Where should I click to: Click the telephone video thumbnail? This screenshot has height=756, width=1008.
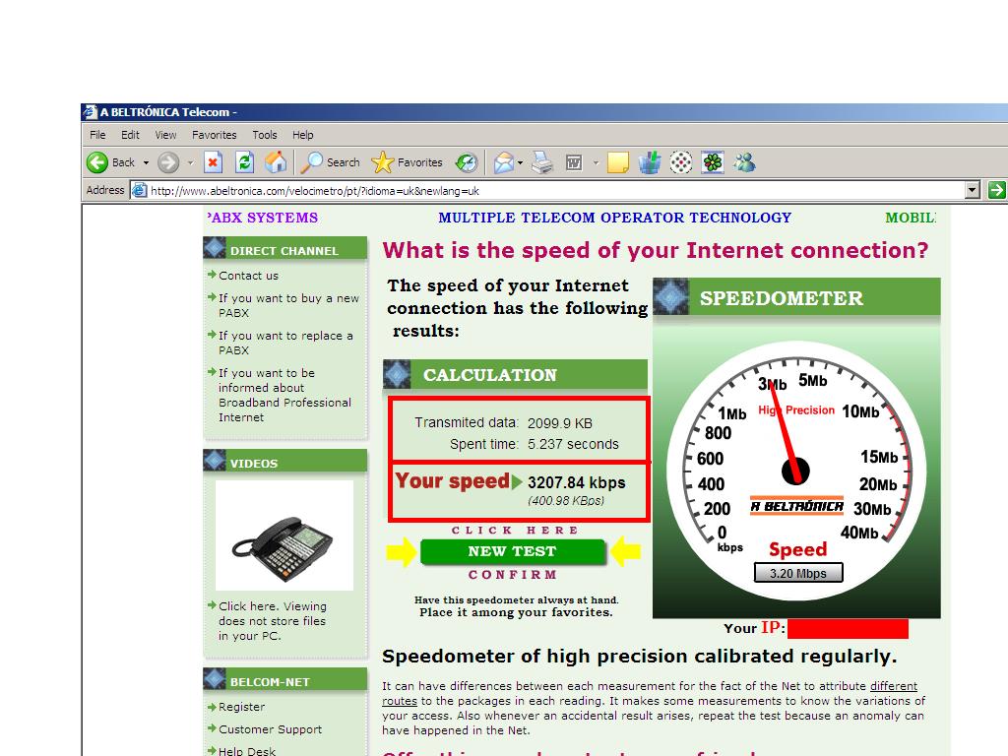click(284, 535)
